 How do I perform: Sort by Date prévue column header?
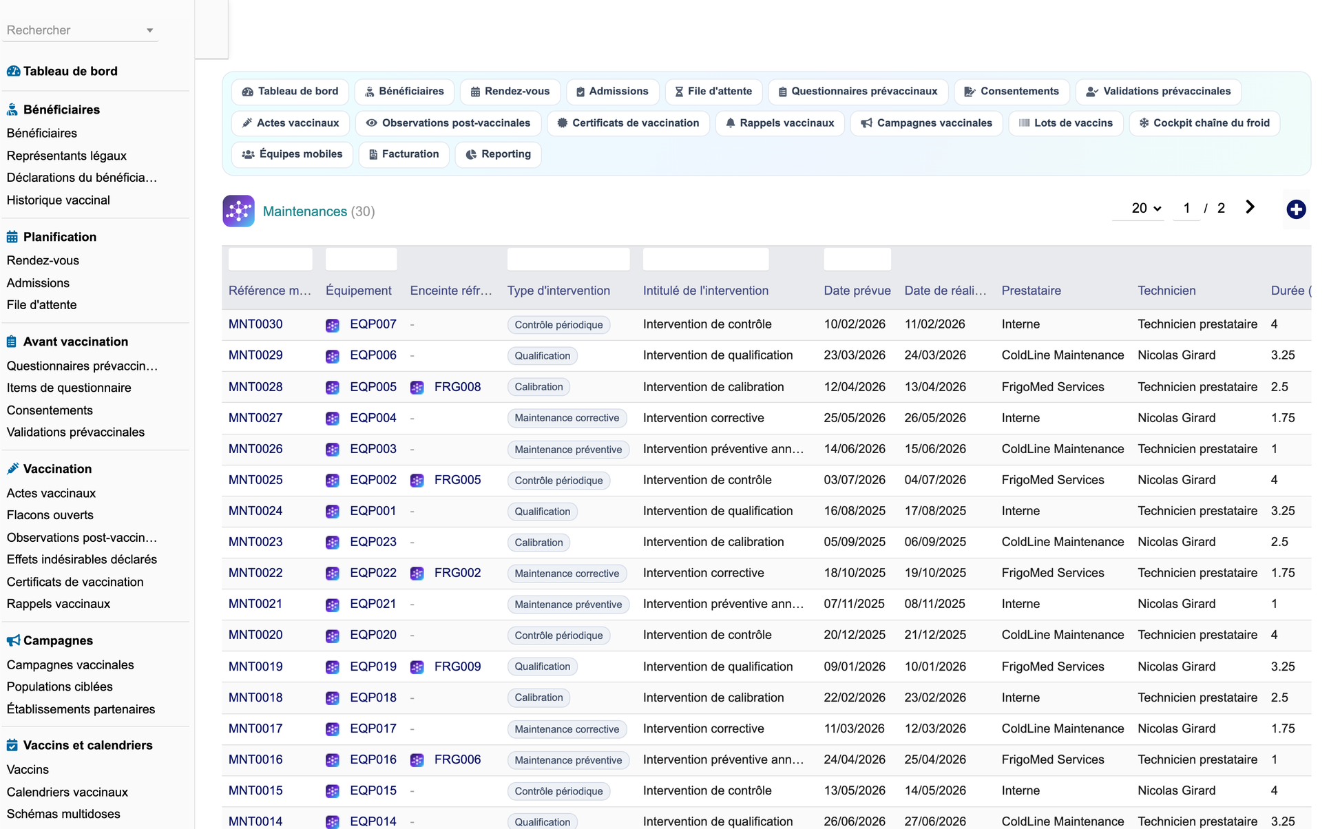coord(857,291)
